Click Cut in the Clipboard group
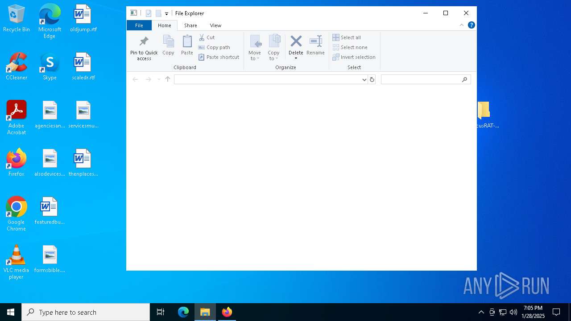Screen dimensions: 571x321 click(207, 37)
